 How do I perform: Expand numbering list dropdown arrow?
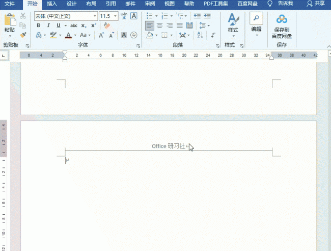(x=172, y=16)
